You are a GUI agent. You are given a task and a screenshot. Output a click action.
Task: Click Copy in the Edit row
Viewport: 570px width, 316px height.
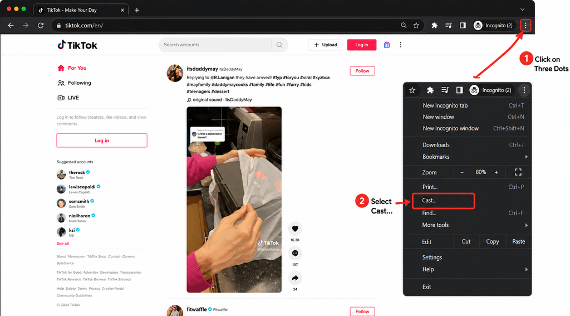(x=492, y=242)
